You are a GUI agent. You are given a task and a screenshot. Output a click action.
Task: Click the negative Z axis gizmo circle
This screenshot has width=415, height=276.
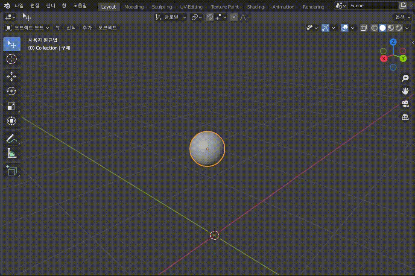pos(393,67)
